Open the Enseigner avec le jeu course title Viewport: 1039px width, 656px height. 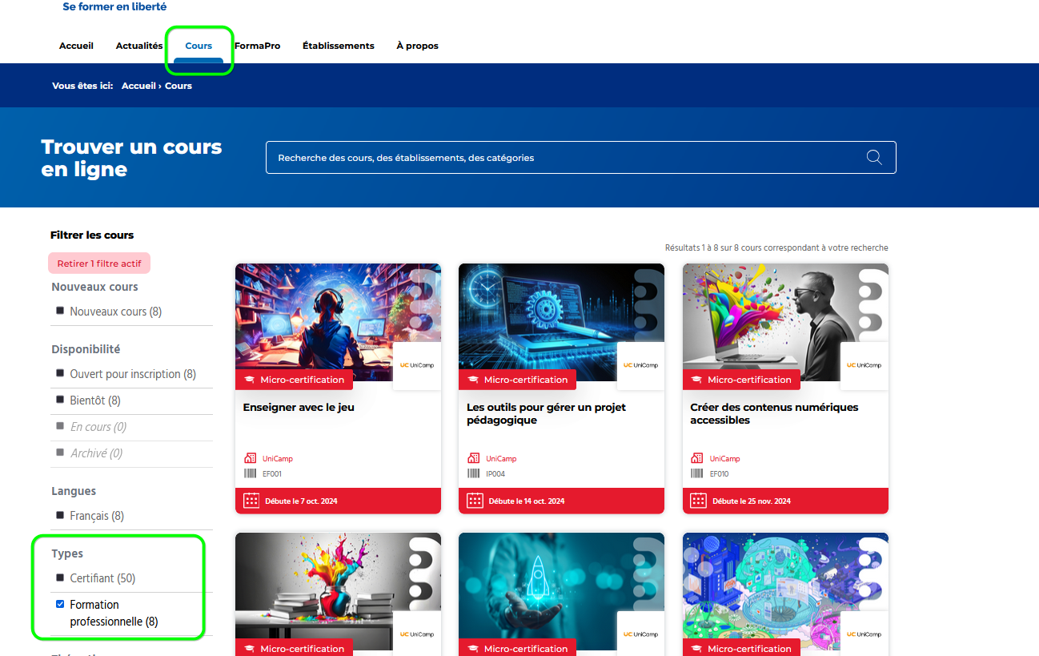[x=299, y=407]
